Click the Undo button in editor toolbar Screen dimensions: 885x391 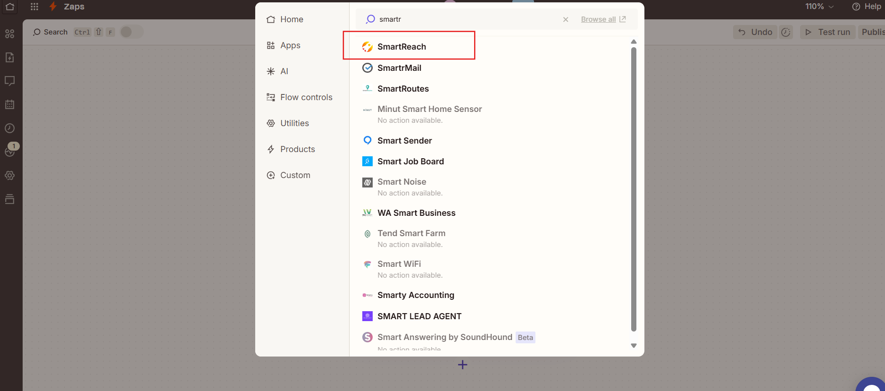click(755, 32)
